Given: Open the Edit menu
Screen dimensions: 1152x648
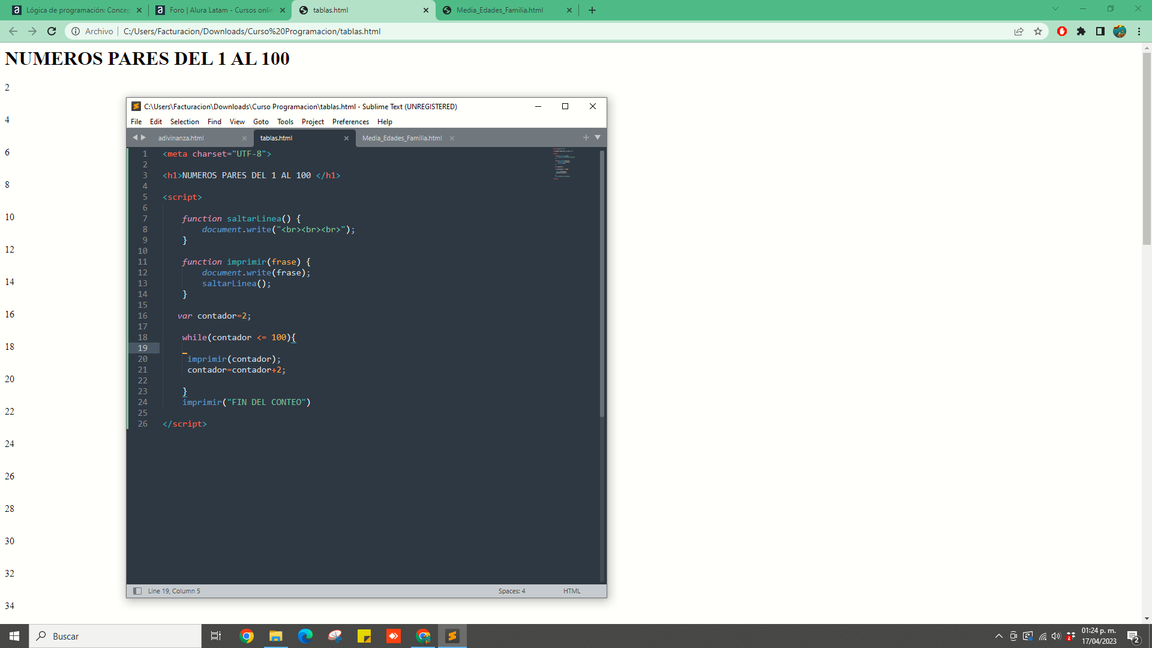Looking at the screenshot, I should [156, 122].
